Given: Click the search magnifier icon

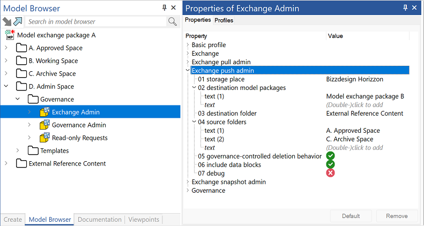Looking at the screenshot, I should (173, 21).
